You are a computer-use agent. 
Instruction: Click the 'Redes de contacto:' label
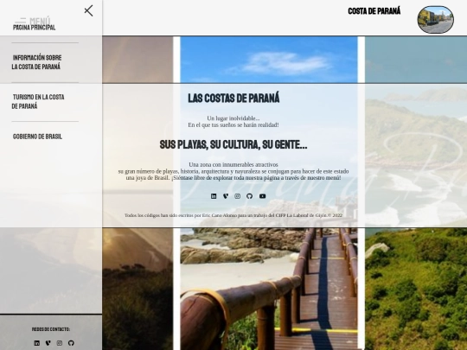(x=51, y=329)
